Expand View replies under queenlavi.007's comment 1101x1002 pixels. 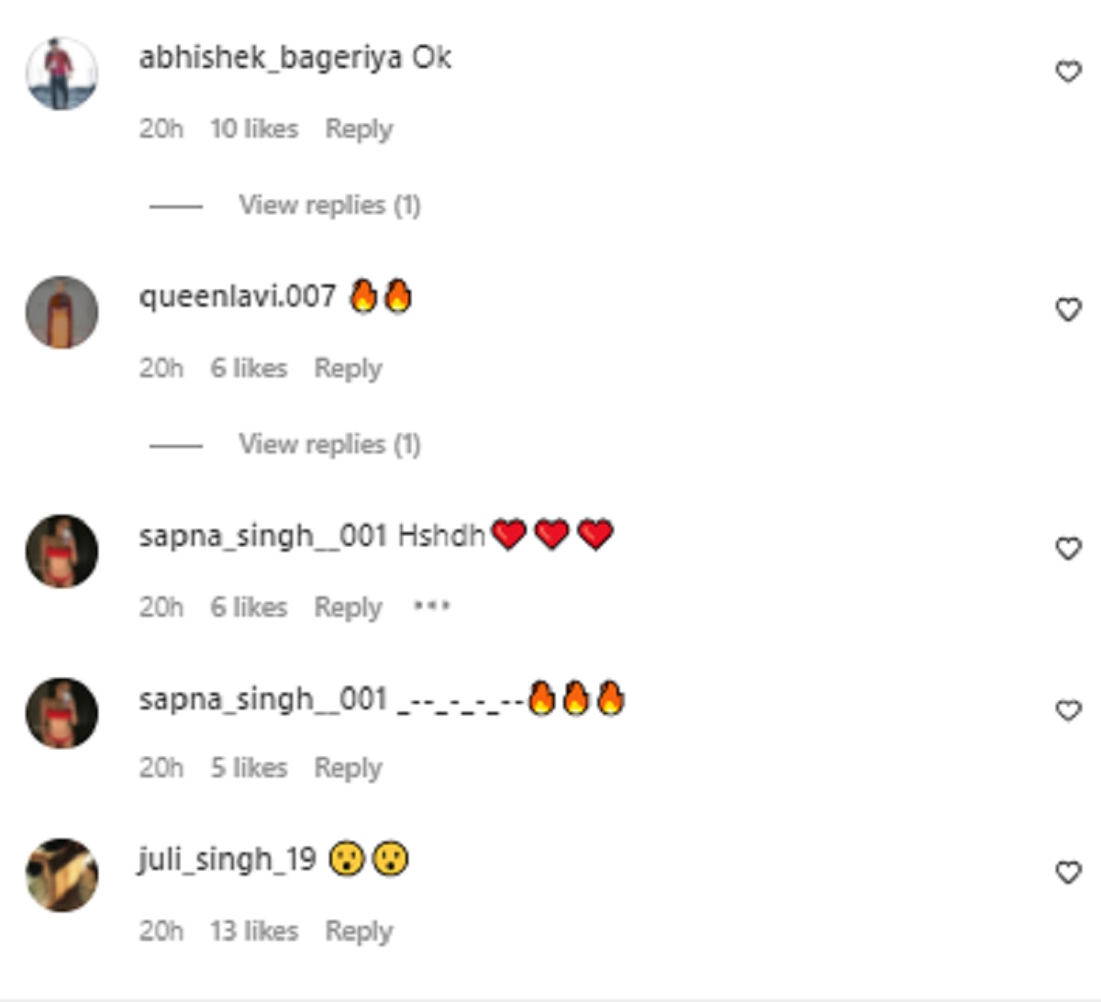pyautogui.click(x=329, y=444)
